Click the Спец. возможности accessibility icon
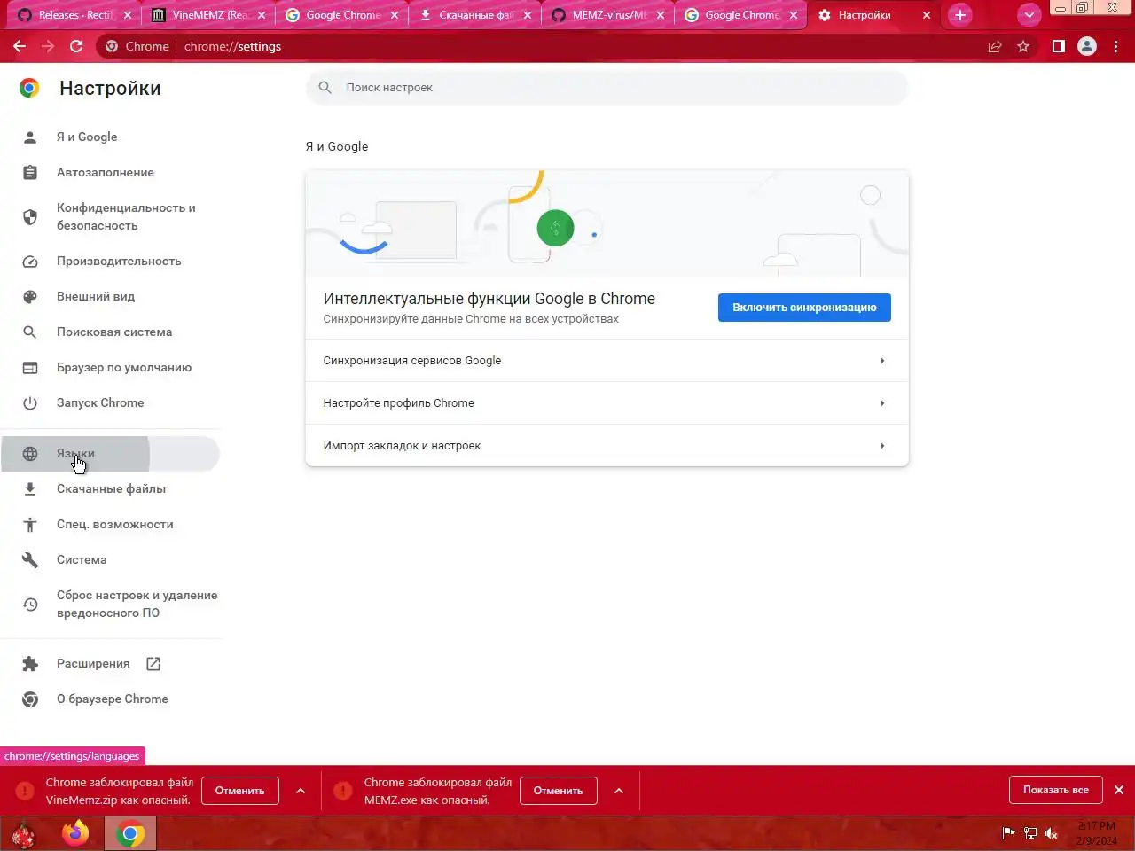 point(30,525)
